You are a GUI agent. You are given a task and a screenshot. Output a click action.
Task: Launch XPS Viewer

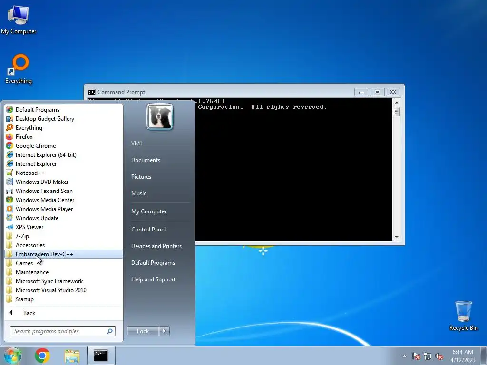point(64,227)
